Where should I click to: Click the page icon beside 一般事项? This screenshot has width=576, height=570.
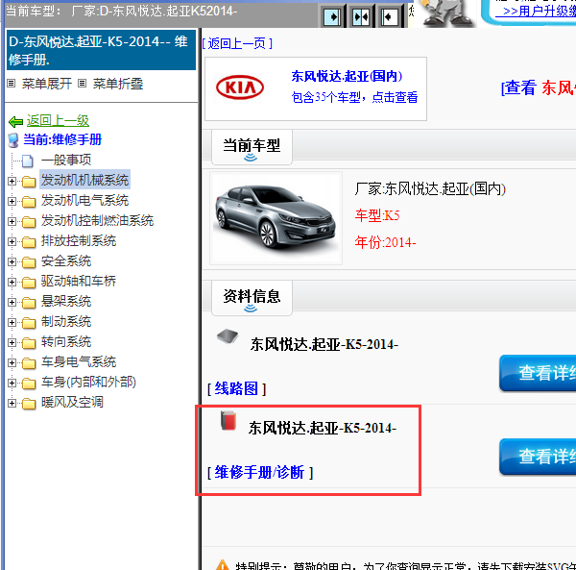coord(28,161)
